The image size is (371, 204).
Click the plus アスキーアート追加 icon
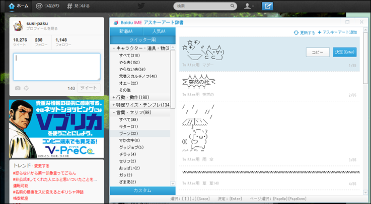(x=319, y=33)
